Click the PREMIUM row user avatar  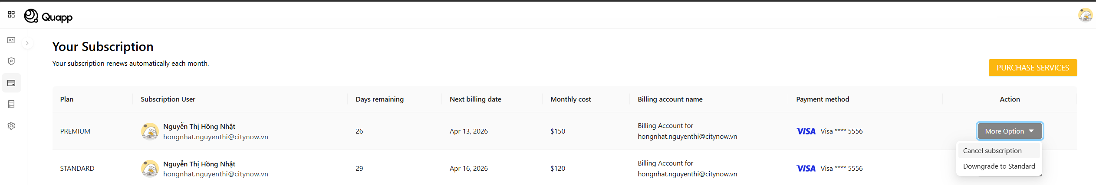coord(150,131)
